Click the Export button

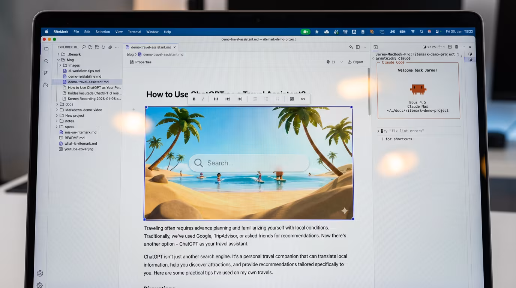point(355,62)
